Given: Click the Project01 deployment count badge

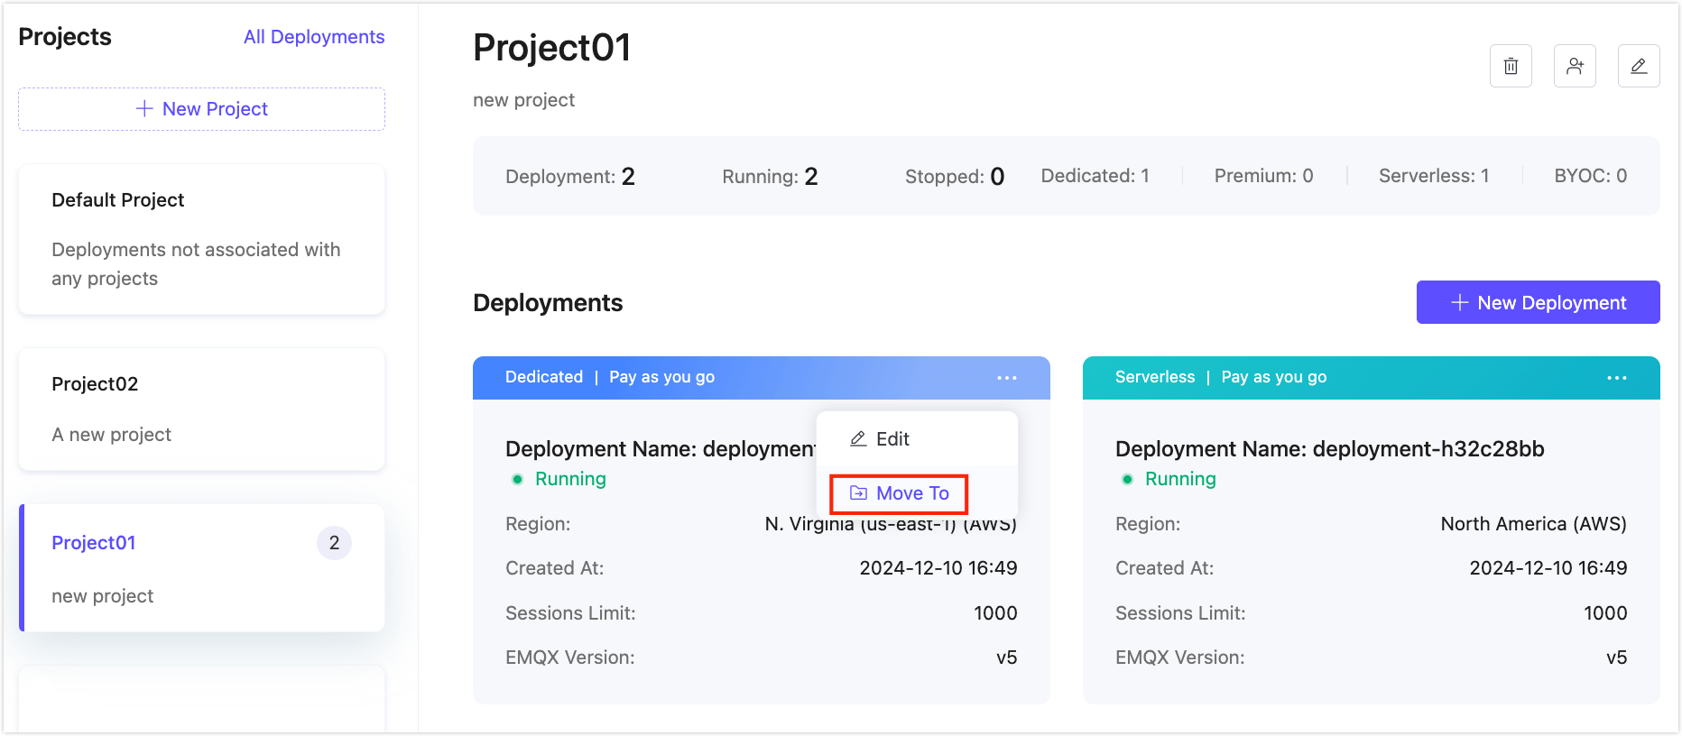Looking at the screenshot, I should [x=334, y=543].
